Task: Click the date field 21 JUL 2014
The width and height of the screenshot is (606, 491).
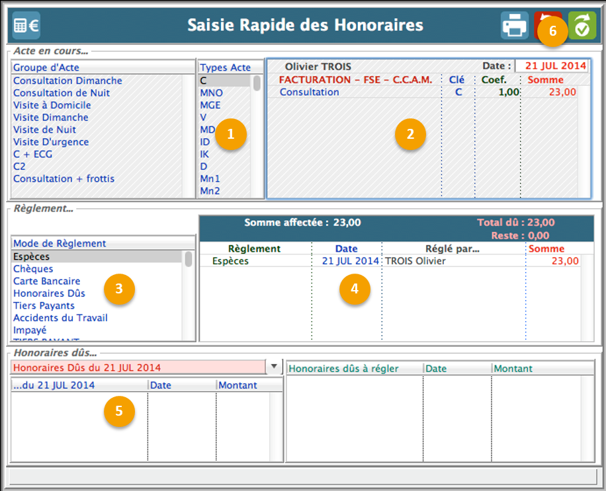Action: coord(552,66)
